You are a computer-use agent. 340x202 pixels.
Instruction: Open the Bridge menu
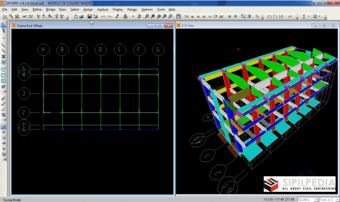tap(51, 9)
